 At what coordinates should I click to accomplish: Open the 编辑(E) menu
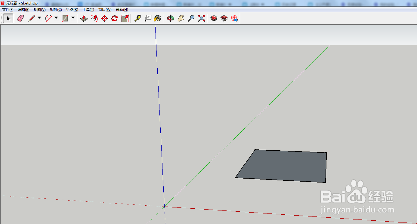pyautogui.click(x=23, y=10)
